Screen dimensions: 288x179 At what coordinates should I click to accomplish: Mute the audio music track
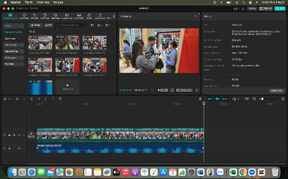click(x=19, y=148)
